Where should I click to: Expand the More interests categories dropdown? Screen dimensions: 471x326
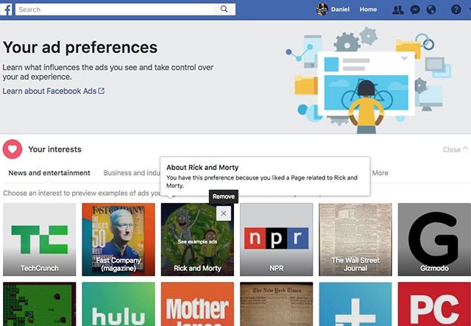click(x=380, y=173)
